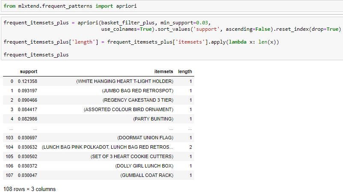The width and height of the screenshot is (343, 194).
Task: Select PARTY BUNTING itemset cell
Action: [153, 119]
